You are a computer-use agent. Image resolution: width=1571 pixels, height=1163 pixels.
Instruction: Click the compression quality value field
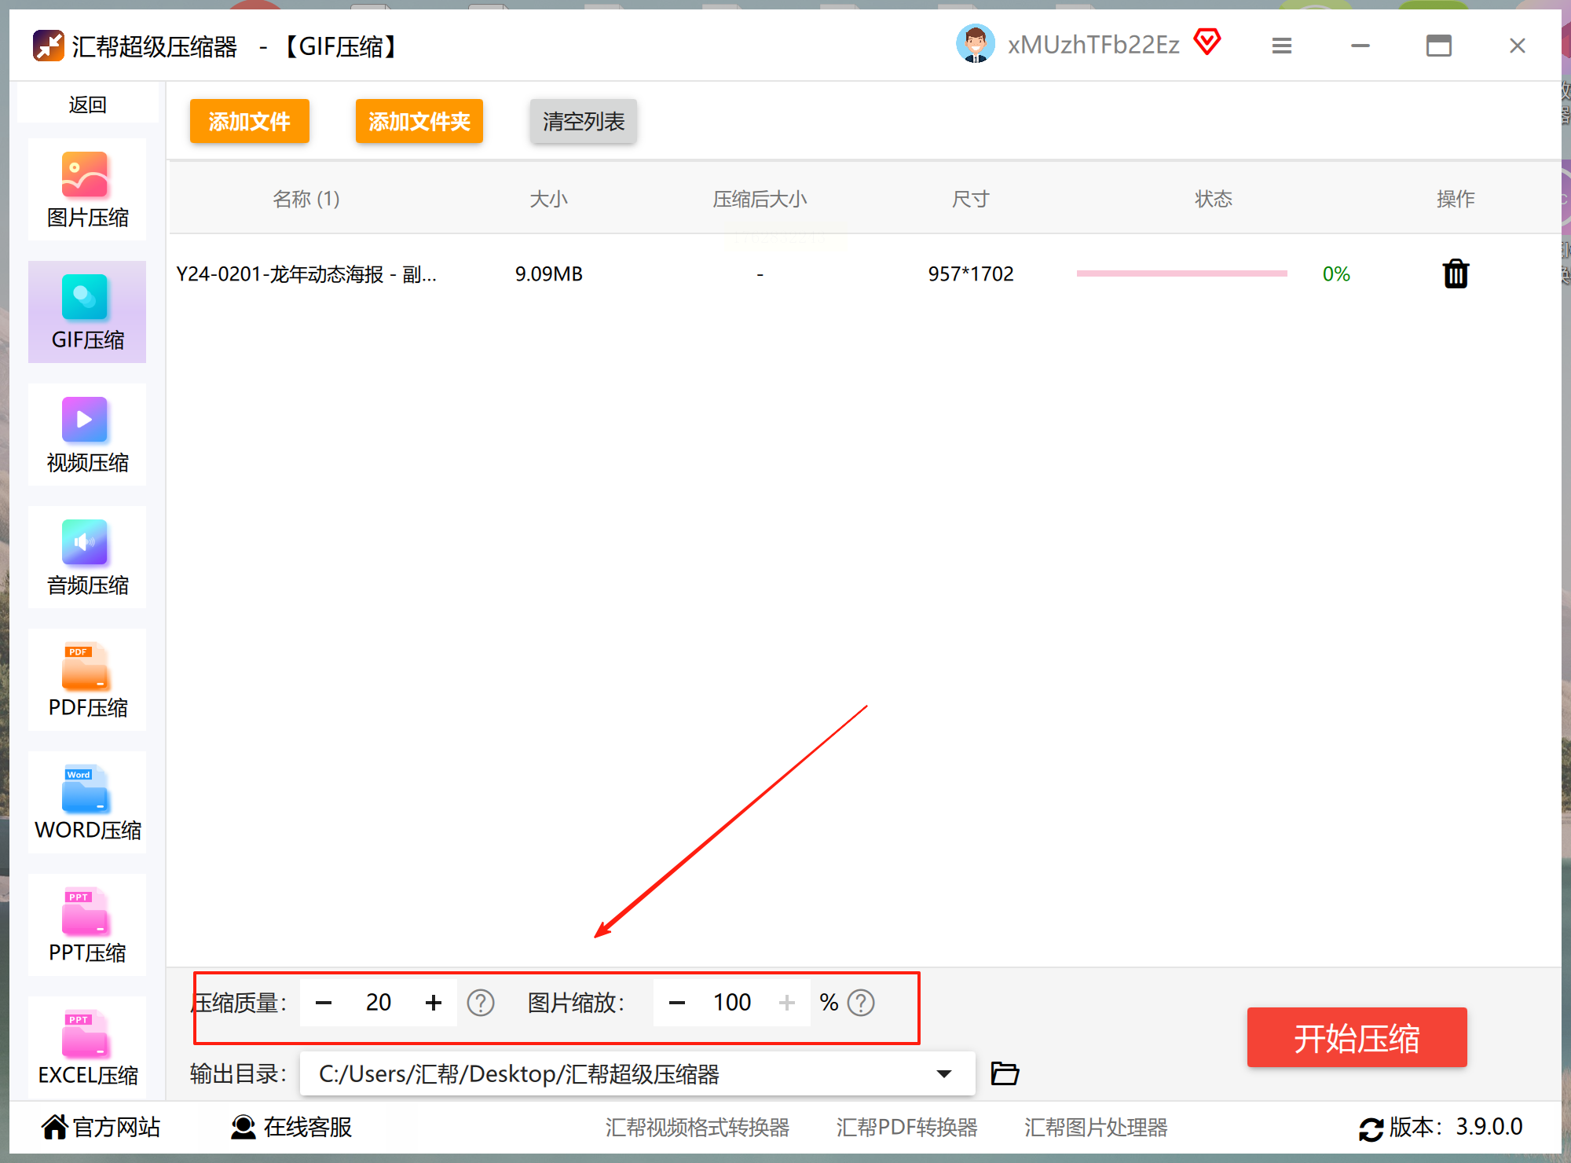378,1003
